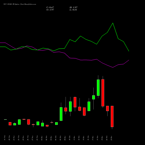Select the red candle for 26 Nov
The height and width of the screenshot is (145, 145).
tap(29, 122)
